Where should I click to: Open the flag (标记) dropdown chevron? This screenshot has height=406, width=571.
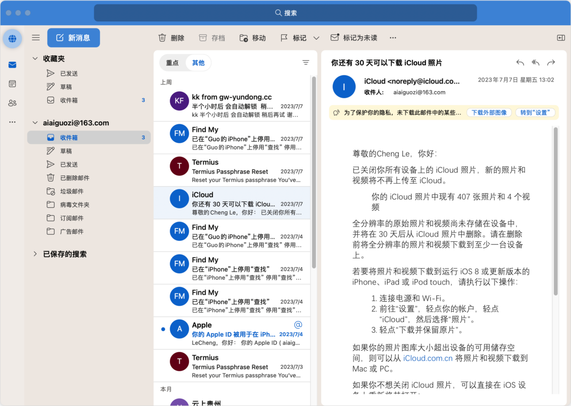[316, 37]
